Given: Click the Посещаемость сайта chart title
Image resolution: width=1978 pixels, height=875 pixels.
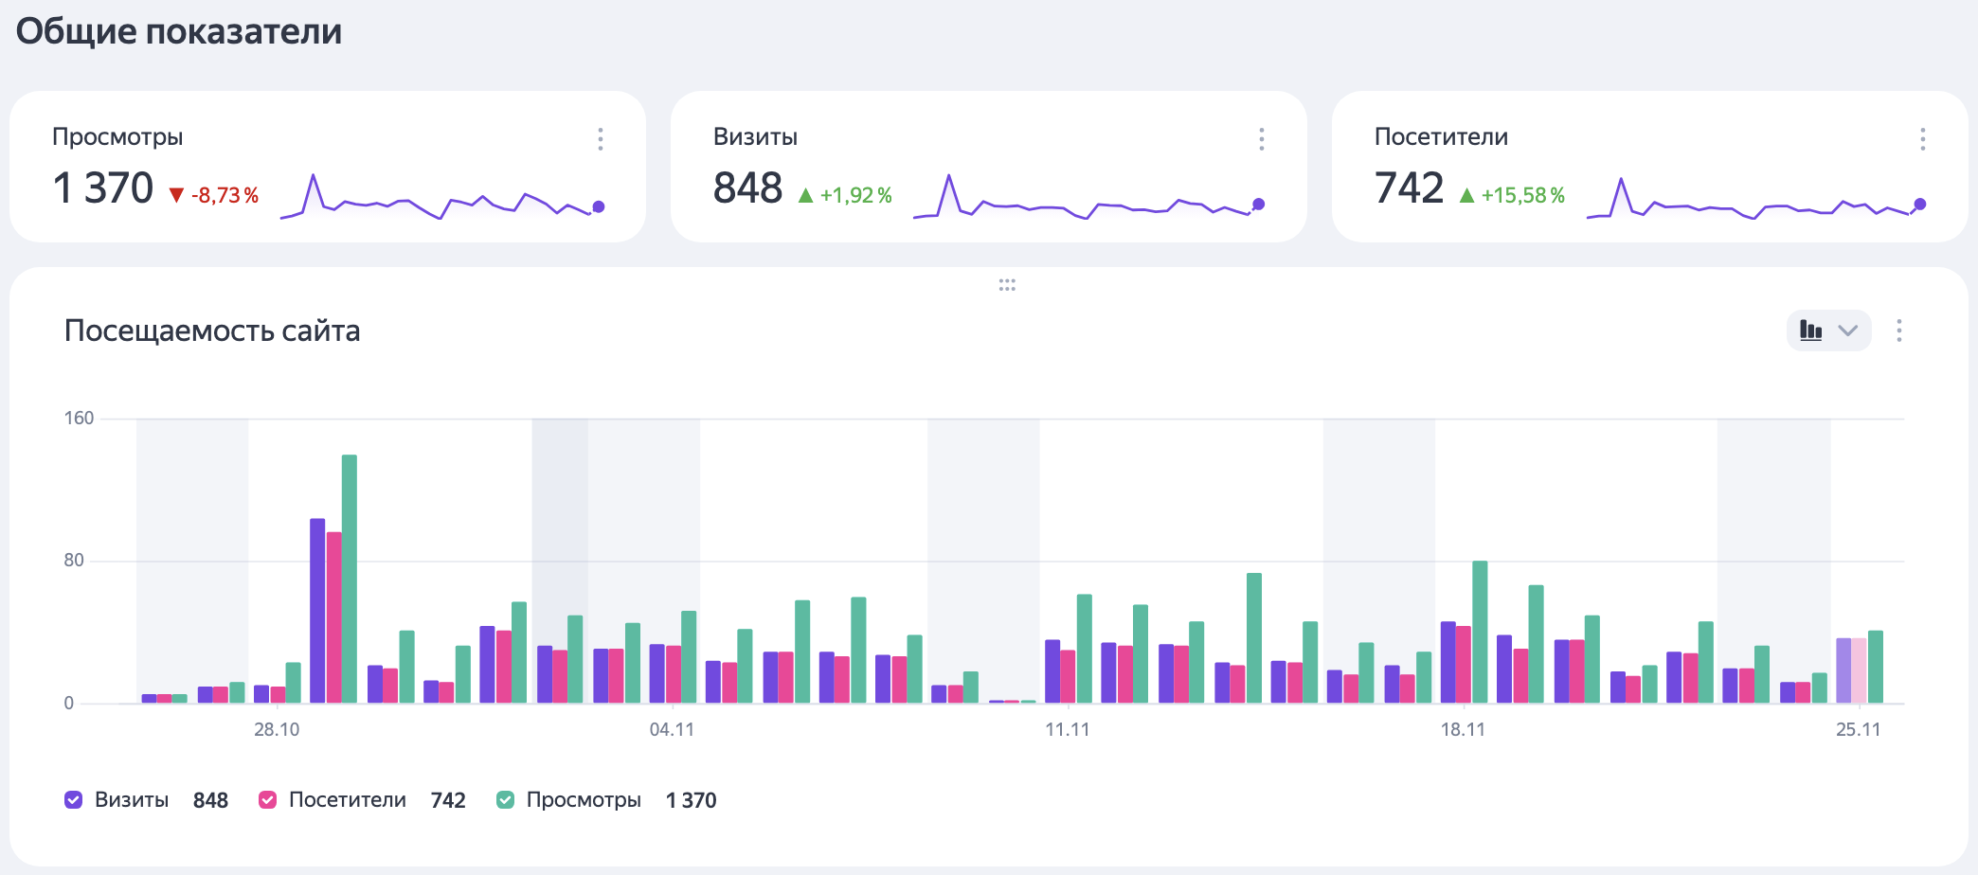Looking at the screenshot, I should click(x=211, y=330).
